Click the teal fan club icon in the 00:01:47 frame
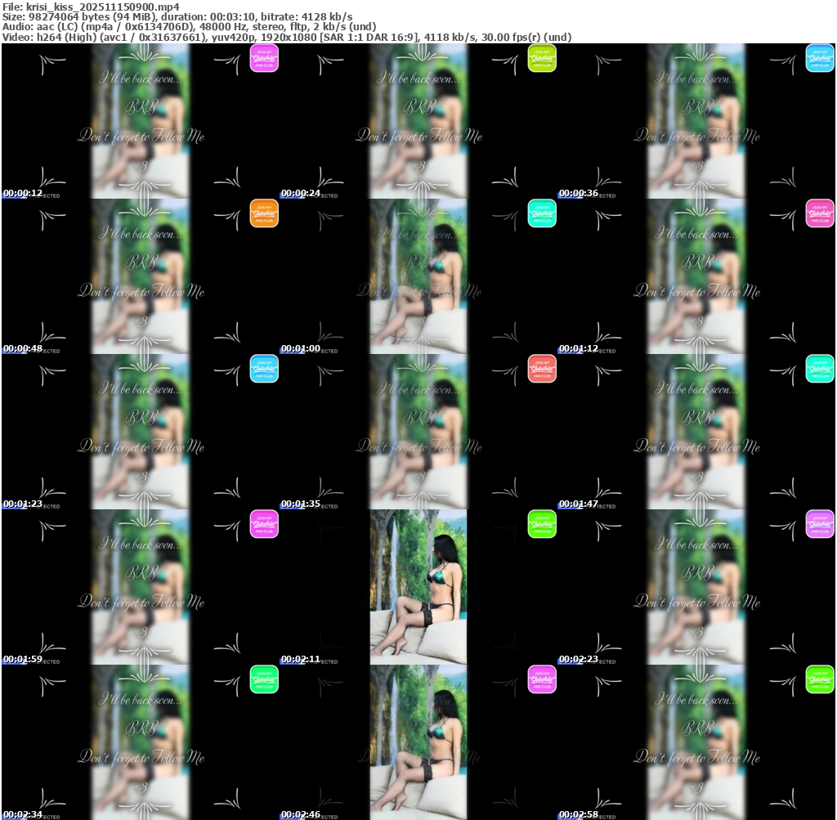 (x=820, y=369)
